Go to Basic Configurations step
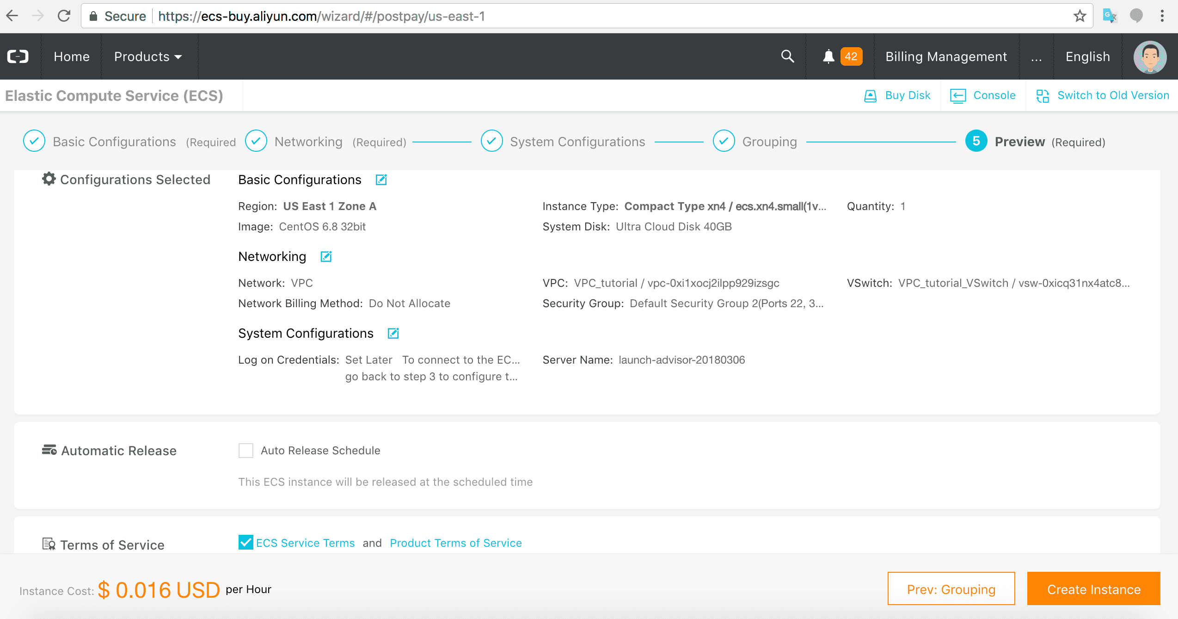This screenshot has width=1178, height=619. coord(114,142)
